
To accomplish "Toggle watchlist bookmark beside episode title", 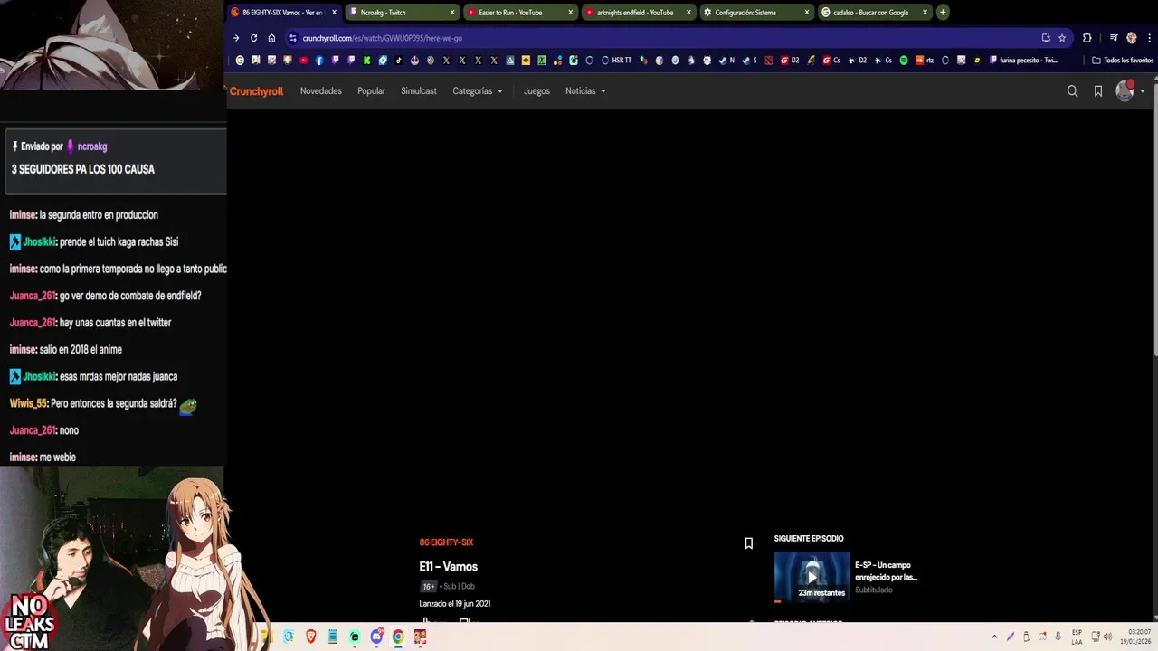I will coord(748,543).
